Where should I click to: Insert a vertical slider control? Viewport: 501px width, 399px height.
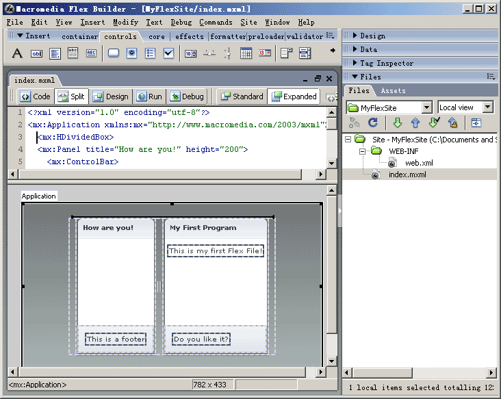[227, 53]
